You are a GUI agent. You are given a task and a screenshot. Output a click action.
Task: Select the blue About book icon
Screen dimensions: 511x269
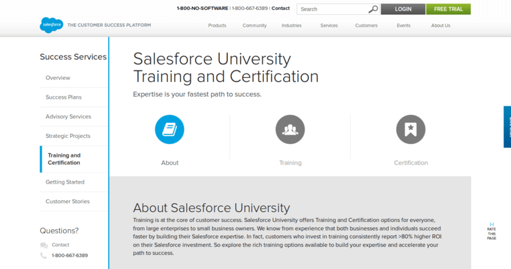tap(169, 129)
